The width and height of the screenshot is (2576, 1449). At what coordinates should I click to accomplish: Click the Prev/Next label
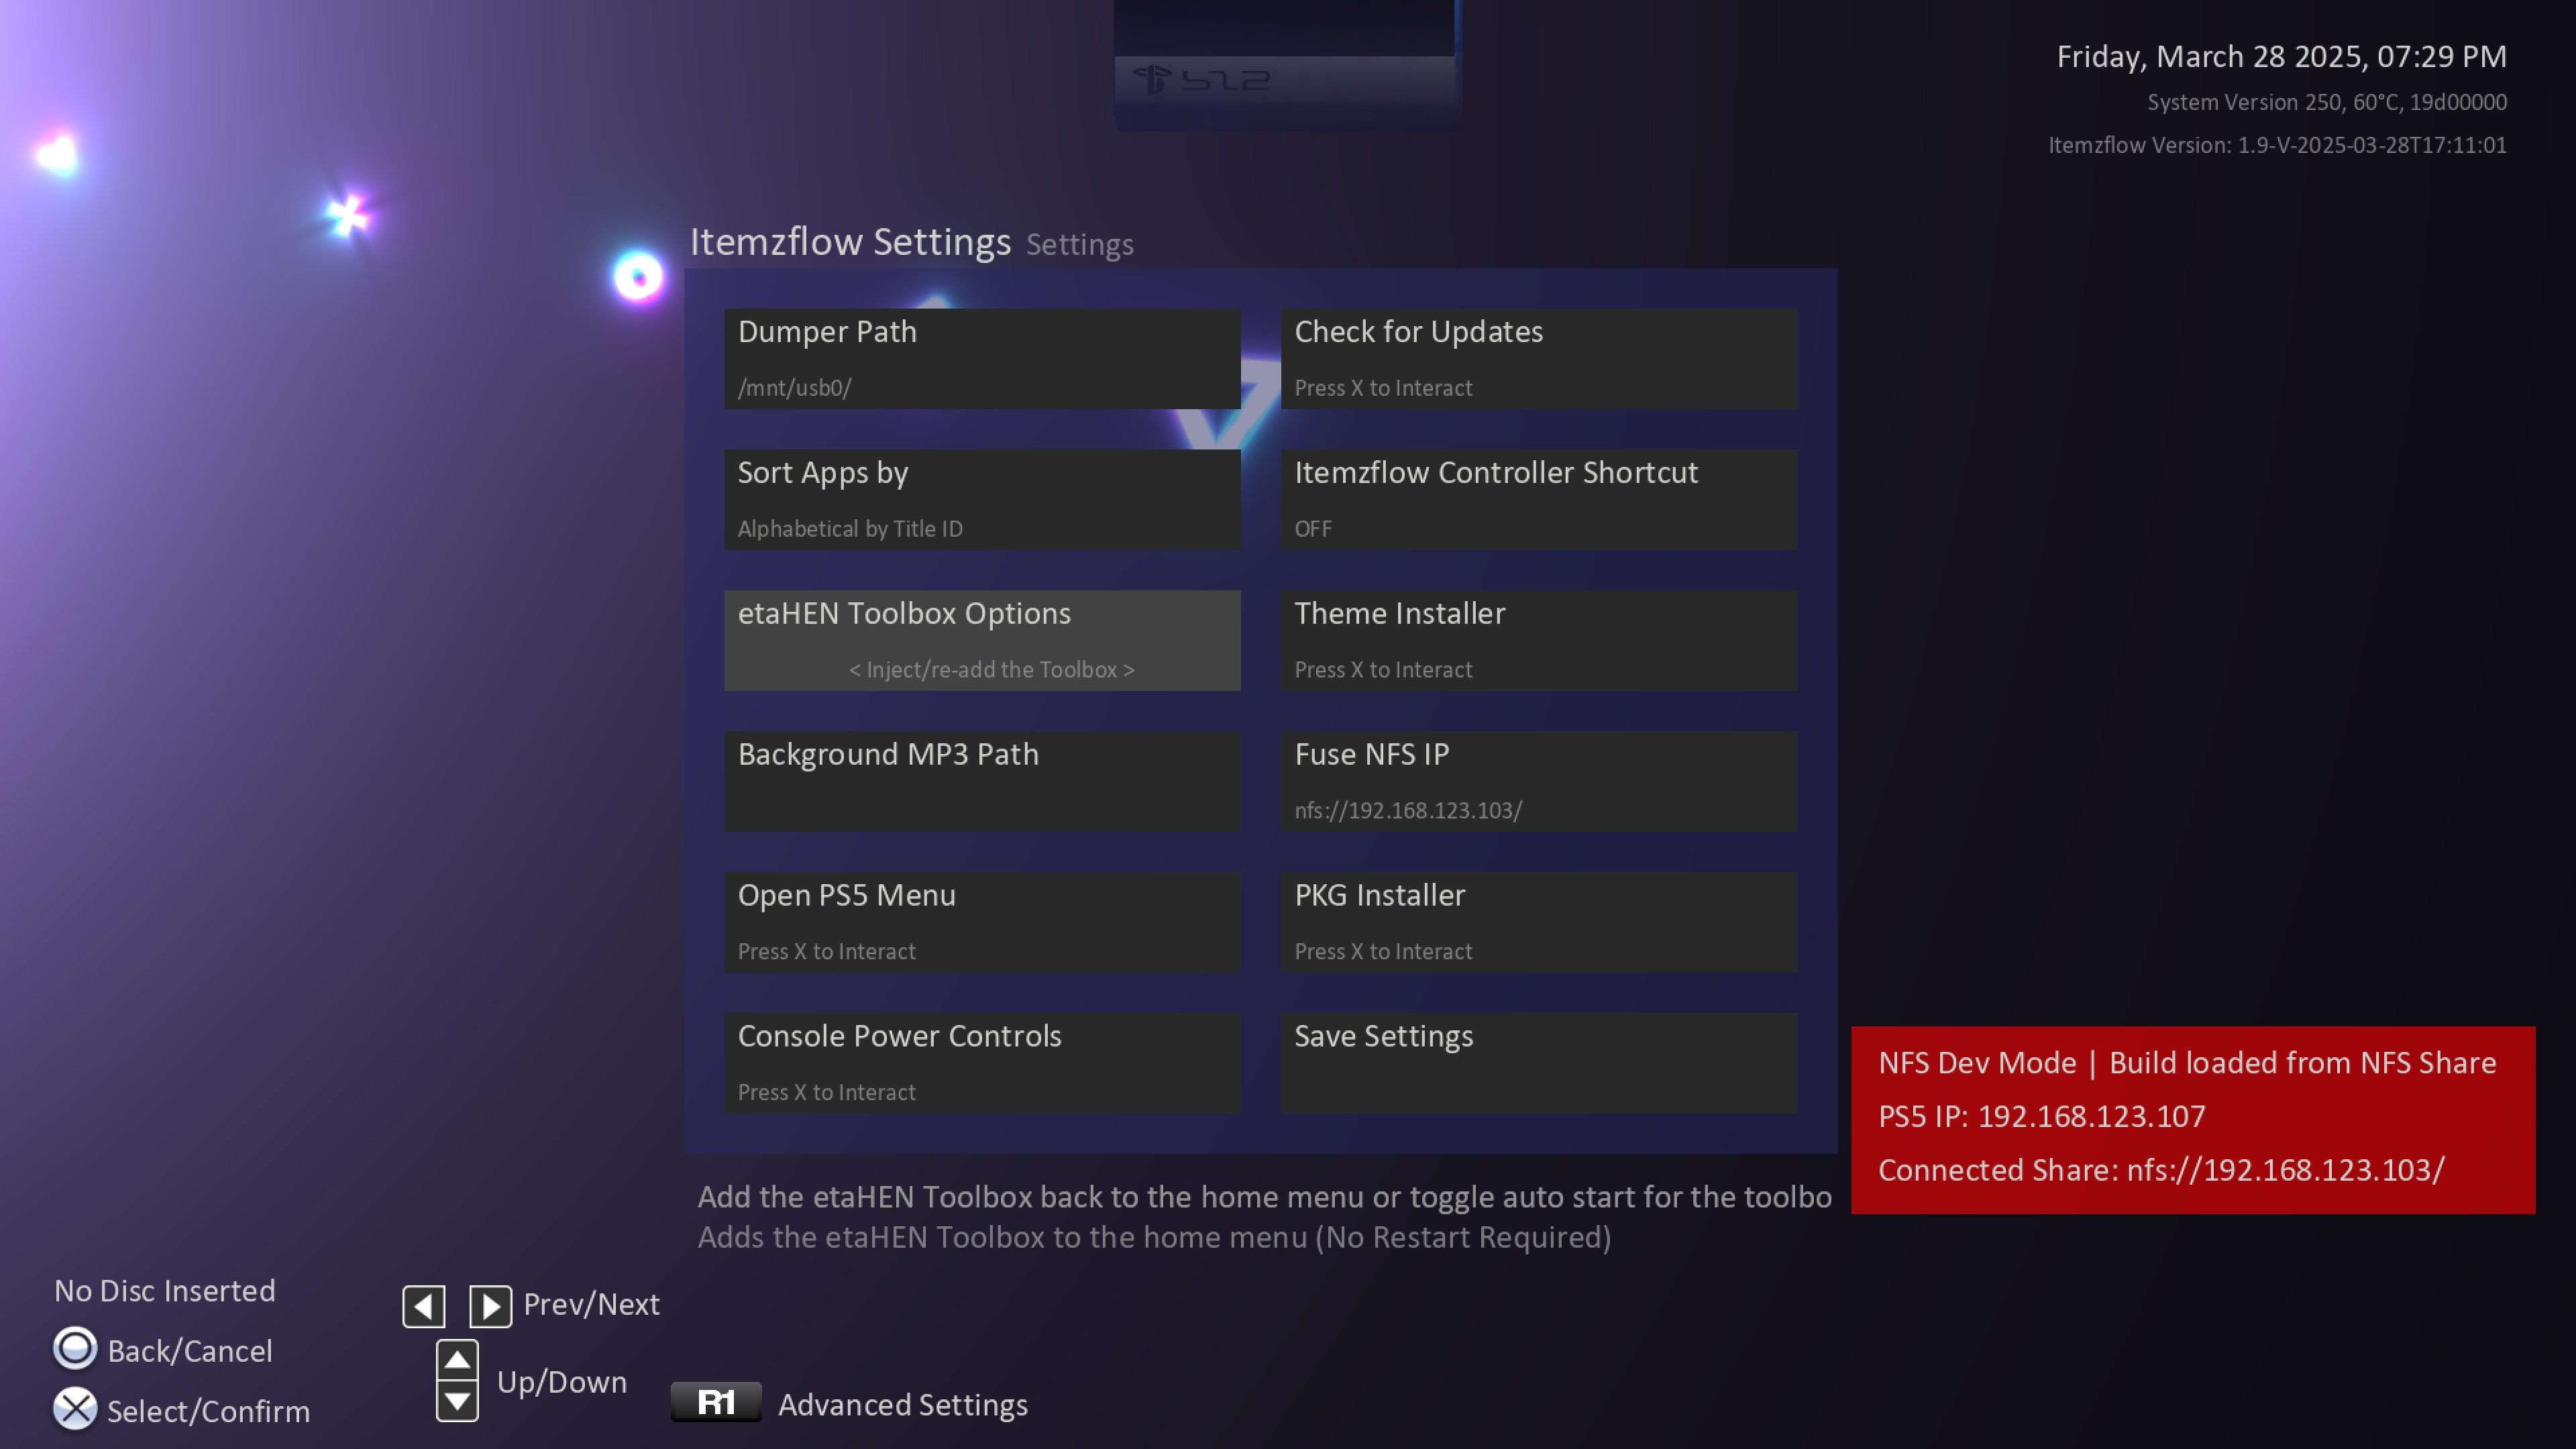[591, 1304]
